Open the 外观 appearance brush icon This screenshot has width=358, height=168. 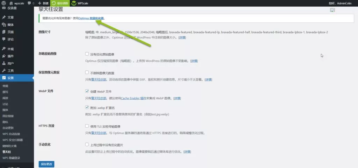3,49
